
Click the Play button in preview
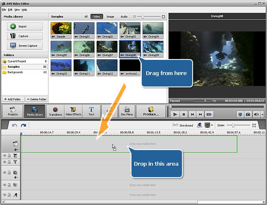[x=175, y=114]
